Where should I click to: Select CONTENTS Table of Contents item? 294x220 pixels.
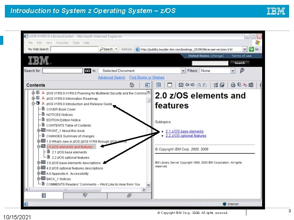[x=69, y=125]
